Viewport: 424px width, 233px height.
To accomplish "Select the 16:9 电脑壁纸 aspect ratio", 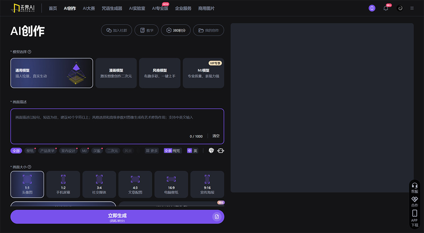I will coord(171,184).
